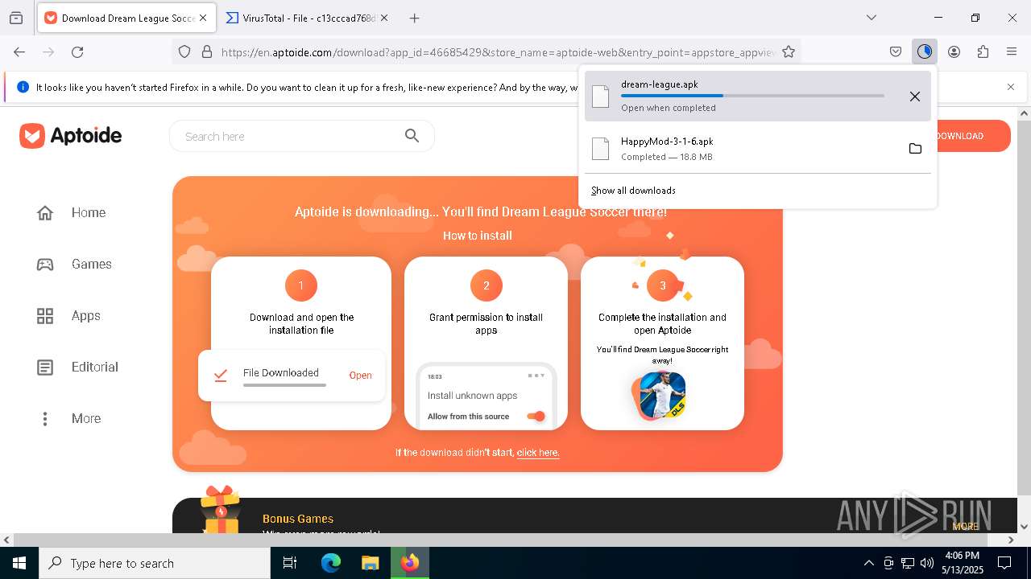Open Games in the Aptoide sidebar
The width and height of the screenshot is (1031, 579).
pos(74,264)
